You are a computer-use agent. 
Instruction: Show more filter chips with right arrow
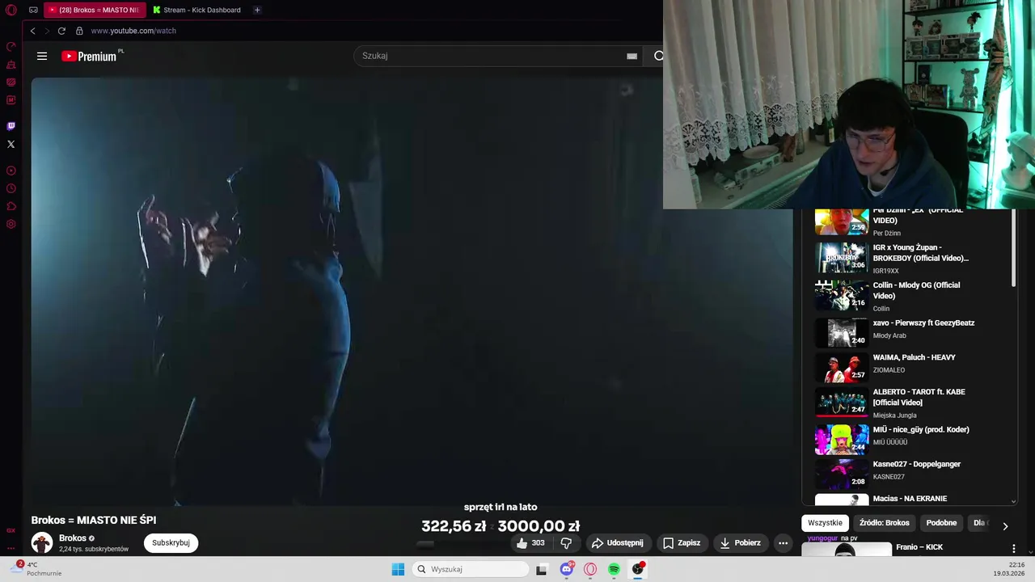pos(1005,526)
